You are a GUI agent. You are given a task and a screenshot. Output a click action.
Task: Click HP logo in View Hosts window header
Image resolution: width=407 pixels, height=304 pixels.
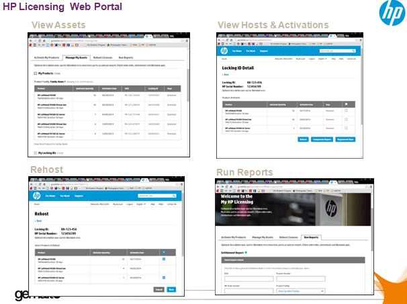coord(224,51)
